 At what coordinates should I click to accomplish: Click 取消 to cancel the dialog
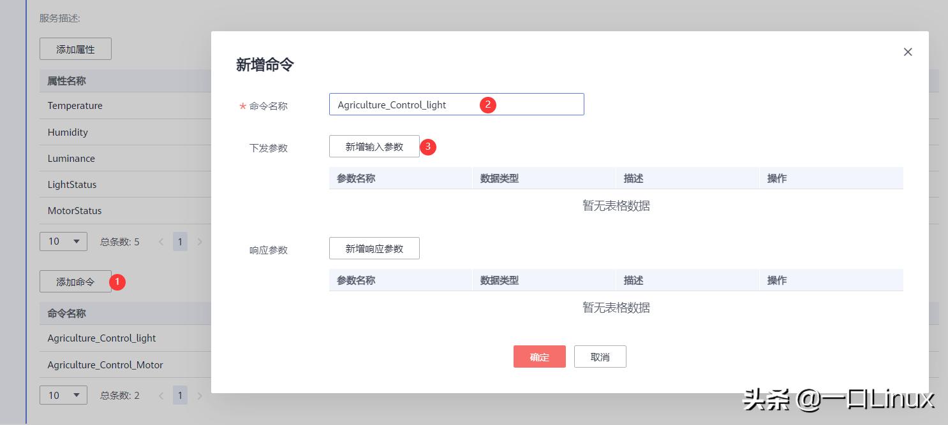600,356
